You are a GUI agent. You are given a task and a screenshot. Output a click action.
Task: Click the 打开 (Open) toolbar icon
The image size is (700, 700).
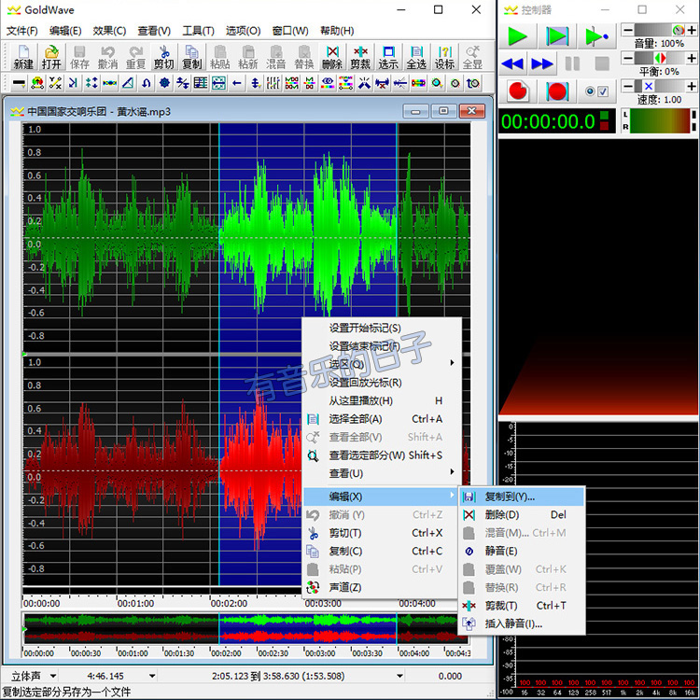[x=51, y=57]
